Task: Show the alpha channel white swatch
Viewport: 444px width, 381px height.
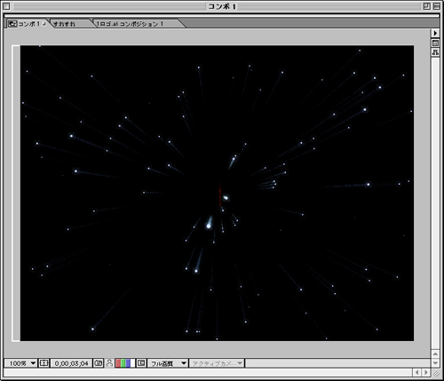Action: 132,363
